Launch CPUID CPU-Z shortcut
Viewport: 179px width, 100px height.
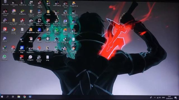[x=5, y=21]
